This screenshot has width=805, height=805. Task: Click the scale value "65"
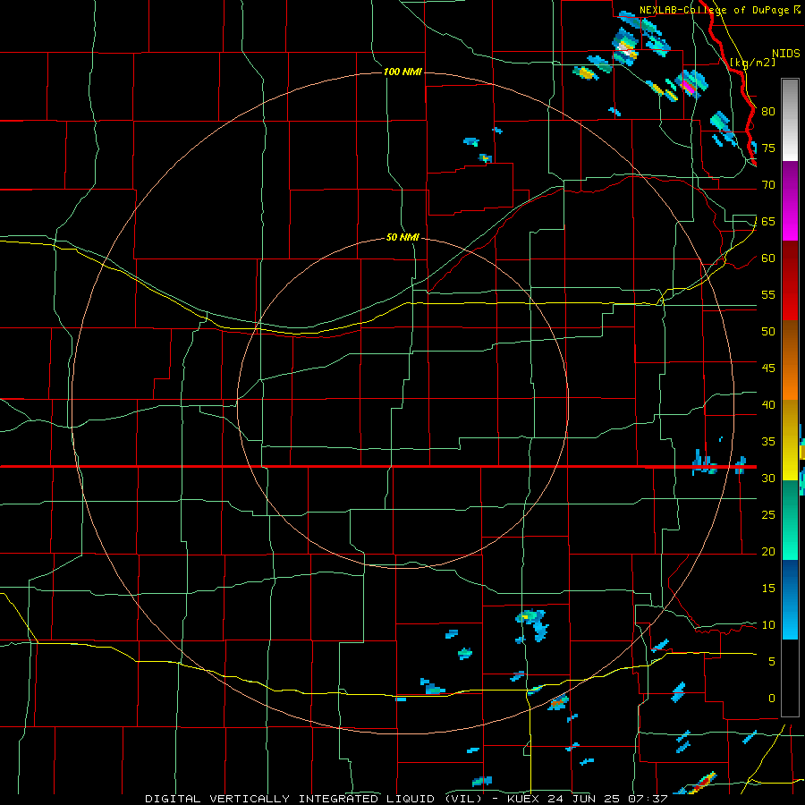pyautogui.click(x=768, y=222)
